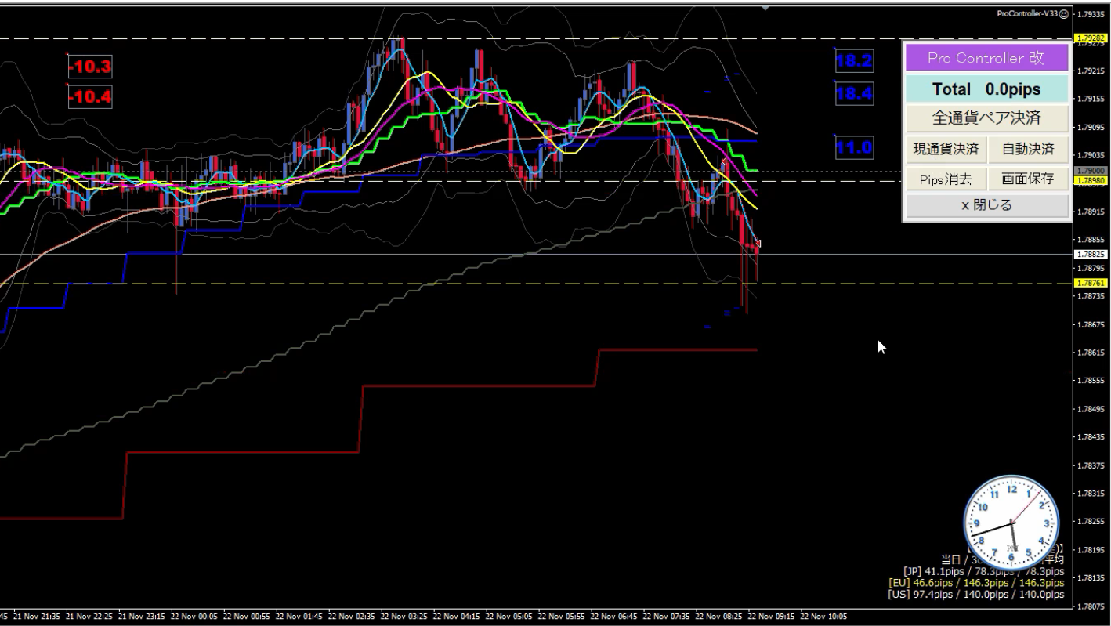Select the blue 18.4 pips label
Image resolution: width=1111 pixels, height=626 pixels.
point(854,94)
